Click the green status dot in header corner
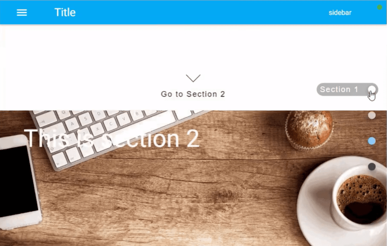This screenshot has width=387, height=246. click(380, 8)
